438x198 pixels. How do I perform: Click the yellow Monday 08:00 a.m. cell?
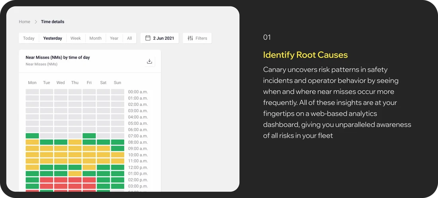[32, 142]
